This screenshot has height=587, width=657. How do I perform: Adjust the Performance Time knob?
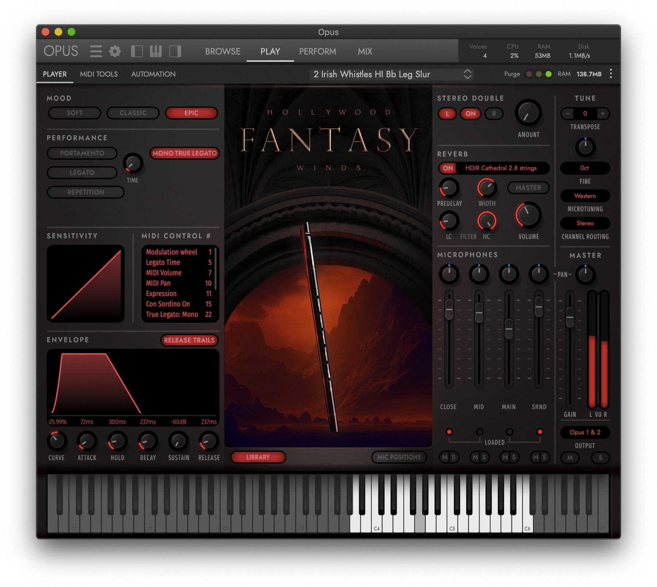132,163
